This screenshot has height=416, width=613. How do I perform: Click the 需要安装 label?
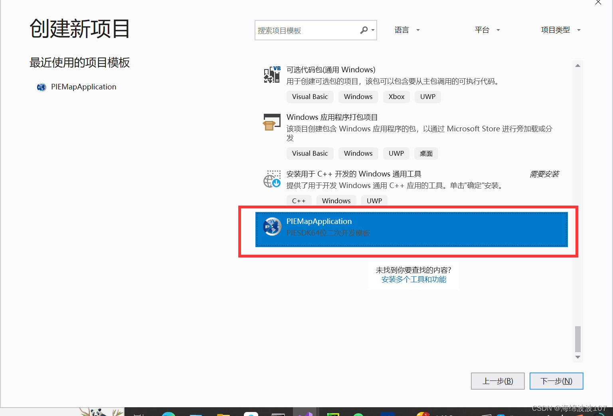[x=544, y=174]
